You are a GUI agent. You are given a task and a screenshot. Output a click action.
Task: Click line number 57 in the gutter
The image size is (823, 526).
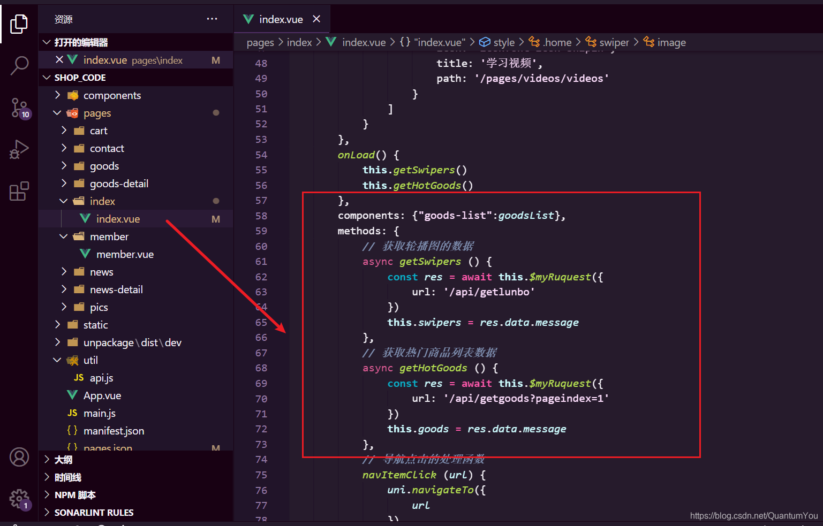pos(261,201)
